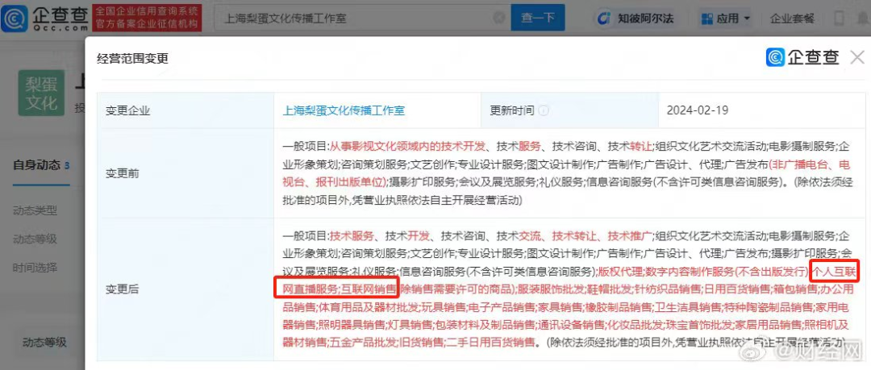
Task: Click the phone icon in the header
Action: pyautogui.click(x=839, y=19)
